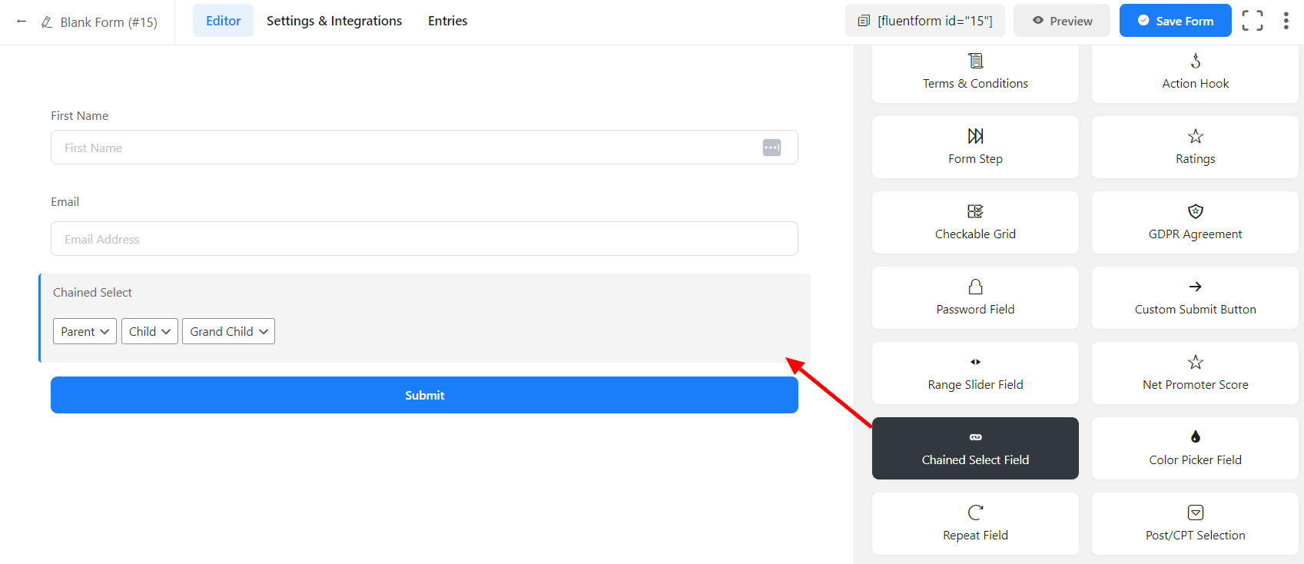Open the Entries tab
This screenshot has height=564, width=1304.
click(x=447, y=21)
